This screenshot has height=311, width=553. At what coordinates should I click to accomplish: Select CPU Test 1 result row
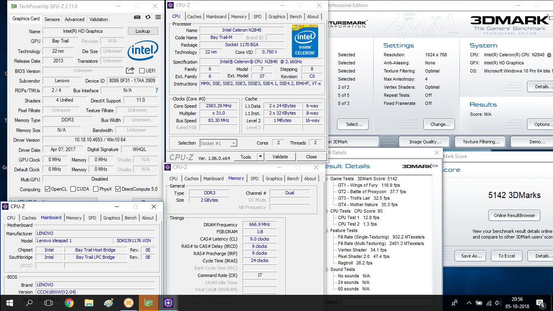[x=359, y=217]
